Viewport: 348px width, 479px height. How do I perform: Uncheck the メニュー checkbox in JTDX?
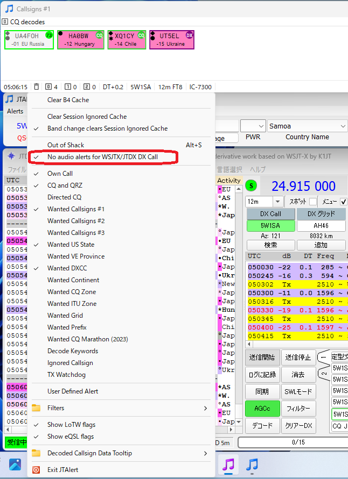343,202
